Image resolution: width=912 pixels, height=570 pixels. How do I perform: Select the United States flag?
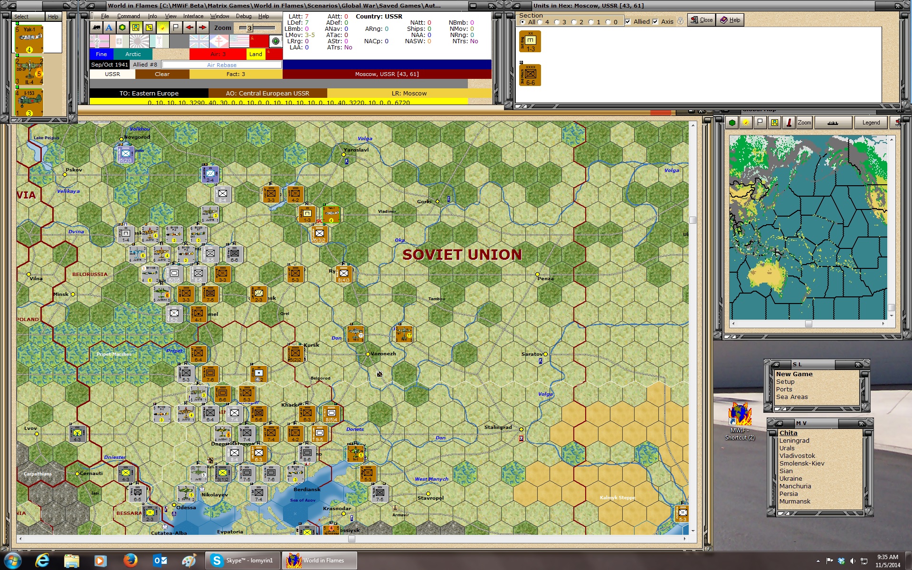[239, 41]
